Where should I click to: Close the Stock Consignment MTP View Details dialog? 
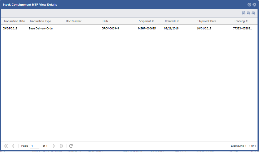click(255, 5)
